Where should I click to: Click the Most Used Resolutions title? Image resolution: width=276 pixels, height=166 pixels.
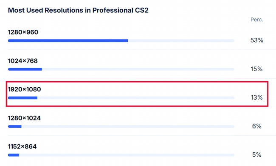point(78,10)
